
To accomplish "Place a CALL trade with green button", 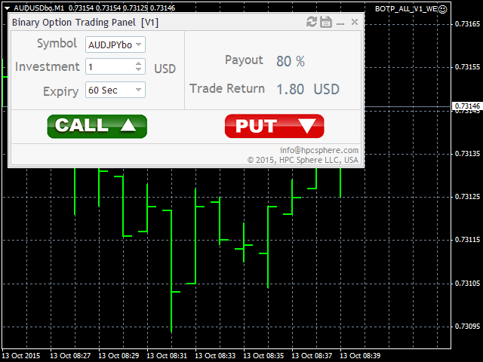I will [97, 126].
